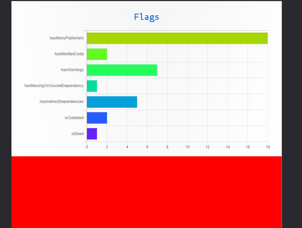This screenshot has height=228, width=302.
Task: Click the hasManyPublishers axis label
Action: point(67,38)
